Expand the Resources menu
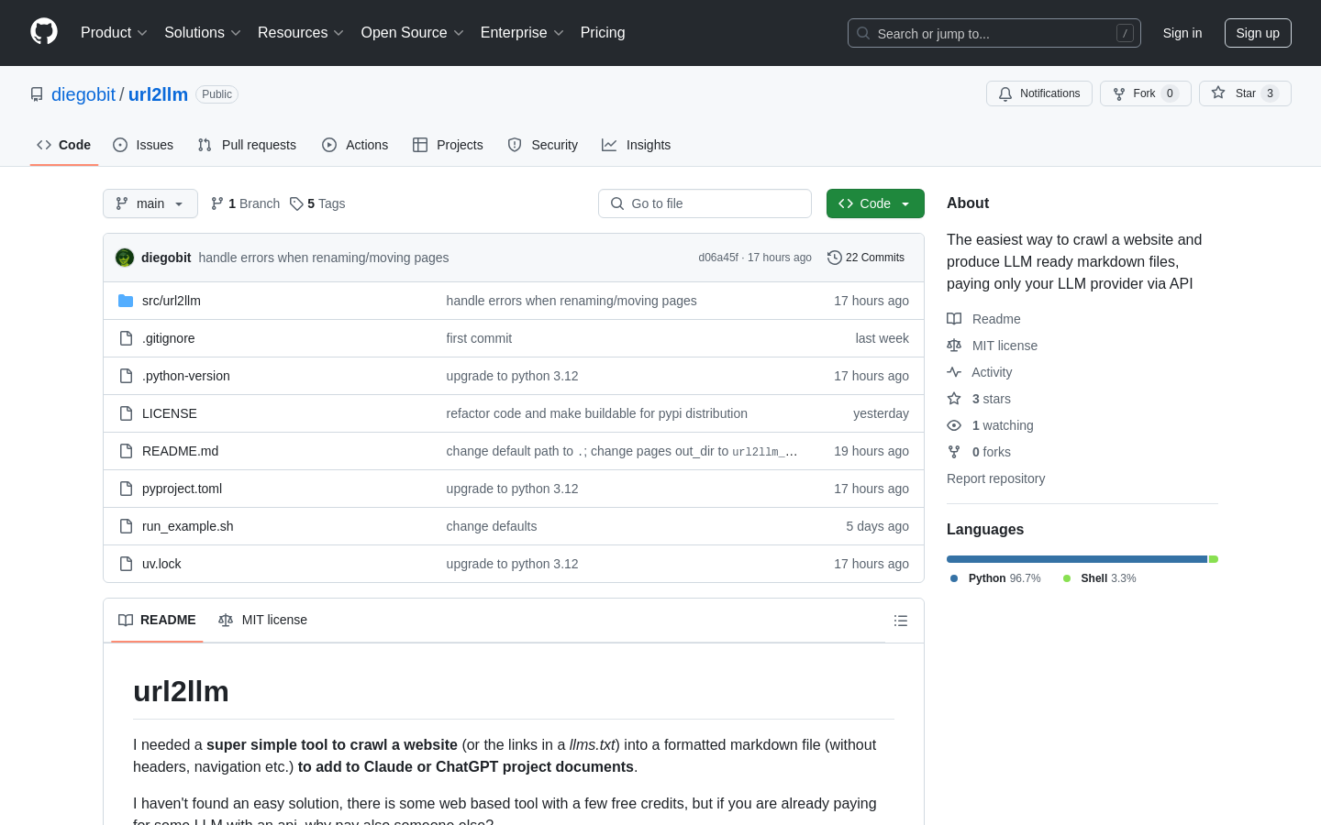This screenshot has width=1321, height=825. point(301,32)
